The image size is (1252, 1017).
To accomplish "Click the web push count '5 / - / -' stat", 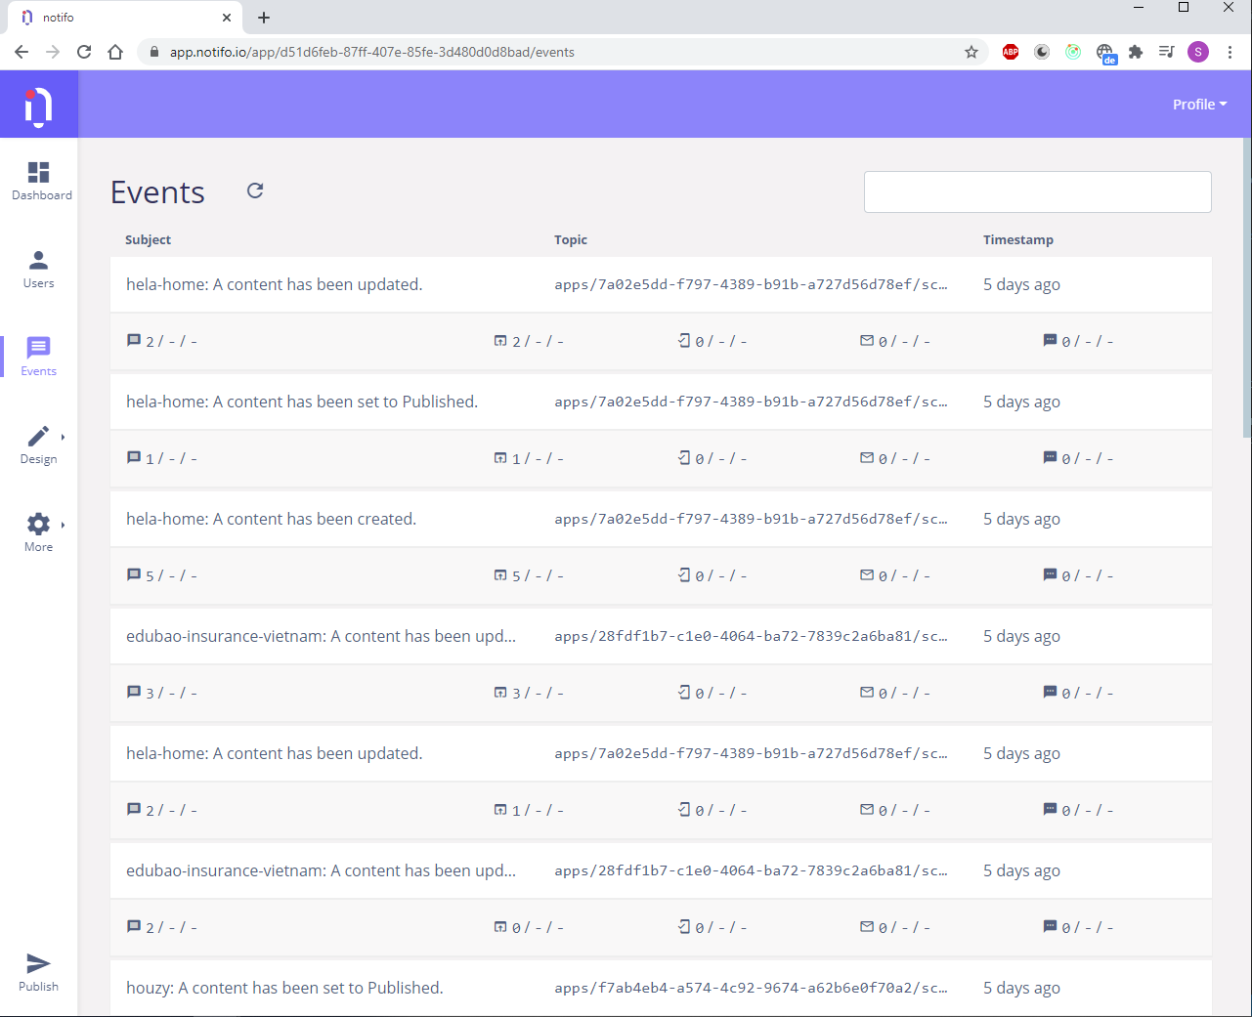I will (529, 575).
